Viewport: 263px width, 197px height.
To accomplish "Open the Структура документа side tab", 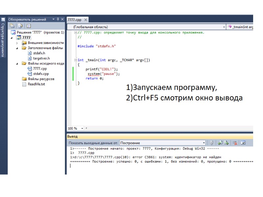I will 3,40.
